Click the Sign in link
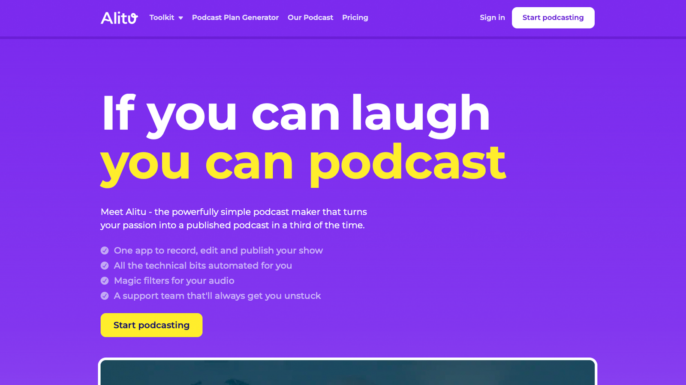 coord(492,18)
